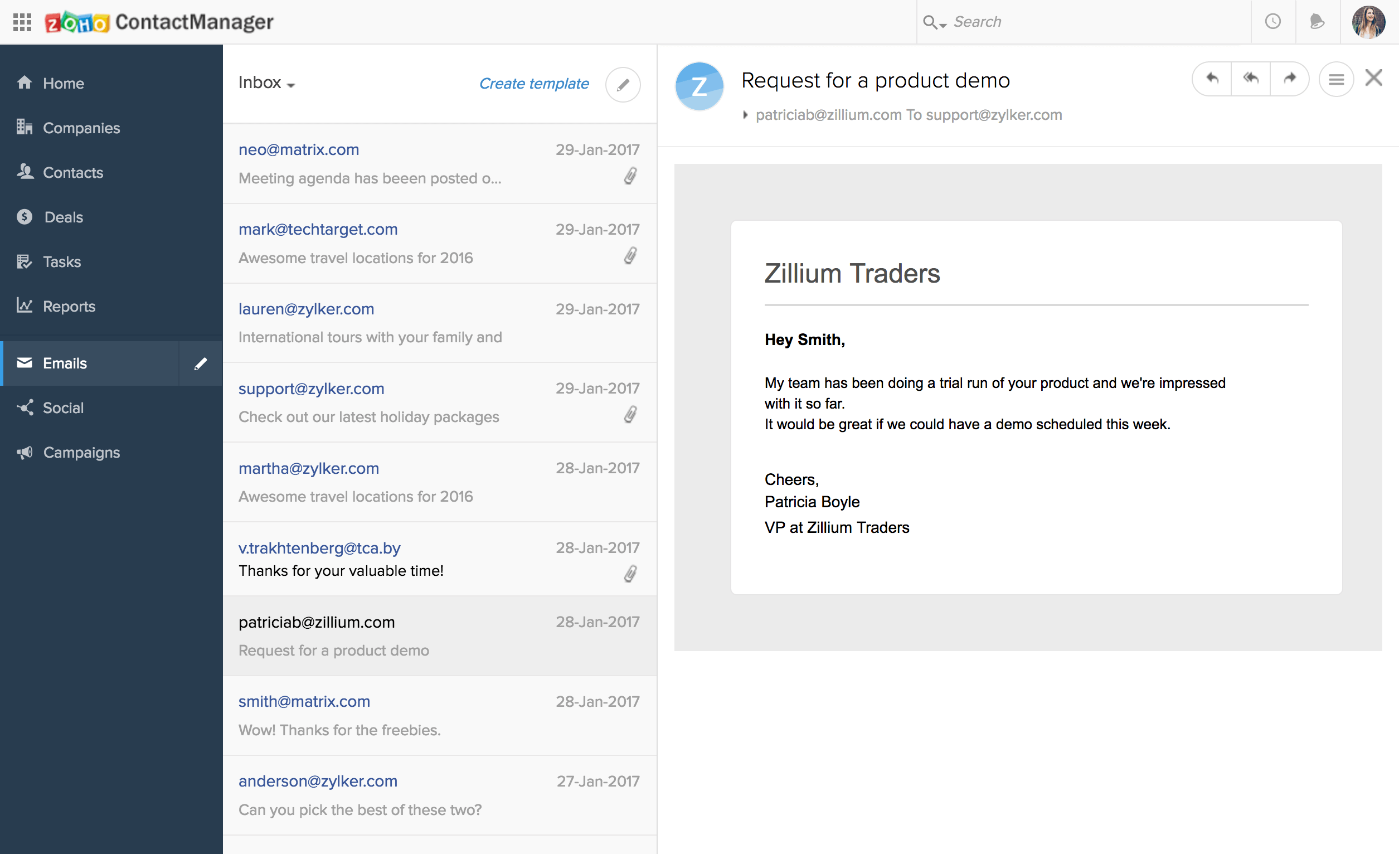The width and height of the screenshot is (1399, 854).
Task: Forward the product demo email
Action: click(x=1290, y=79)
